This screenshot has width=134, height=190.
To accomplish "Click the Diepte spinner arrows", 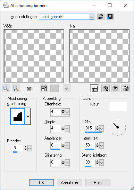I will point(63,128).
